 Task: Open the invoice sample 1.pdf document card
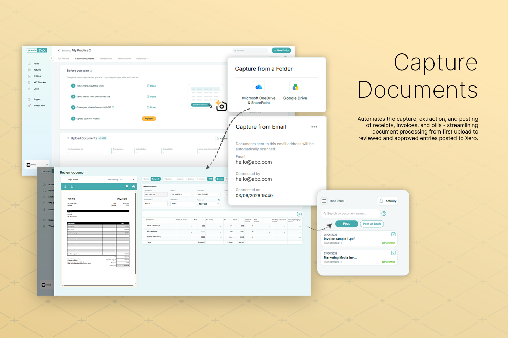tap(359, 239)
